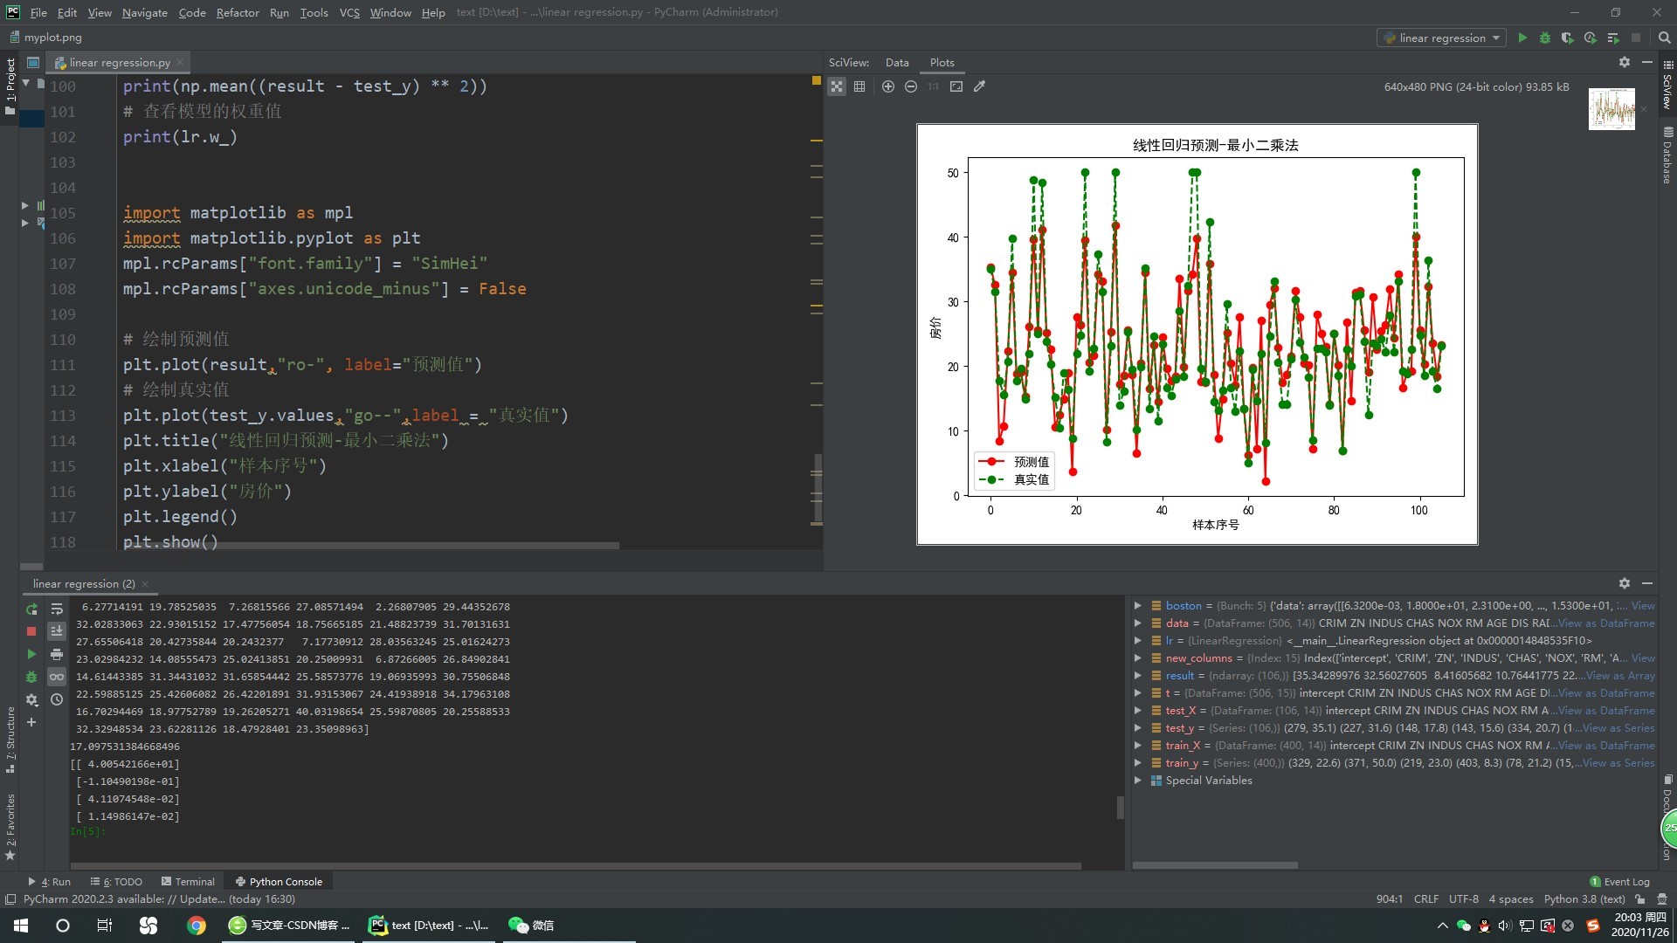Select the plot thumbnail in SciView
This screenshot has width=1677, height=943.
point(1611,109)
